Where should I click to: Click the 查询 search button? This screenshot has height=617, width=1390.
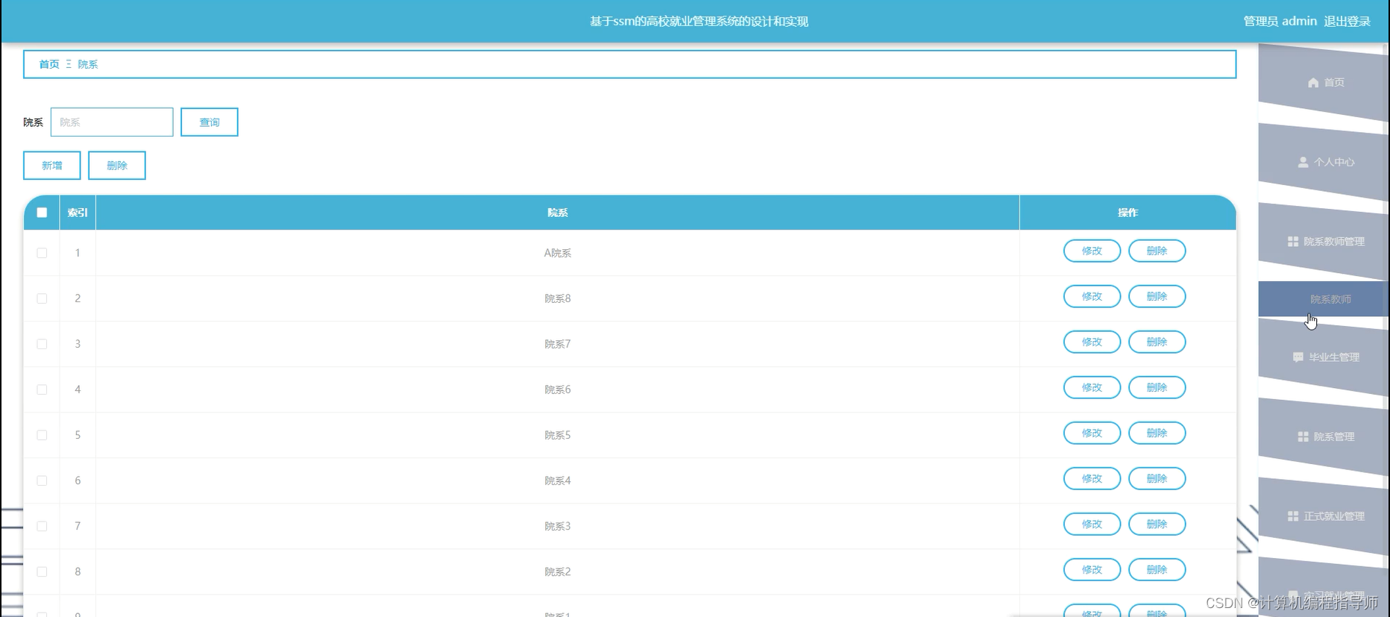(210, 122)
